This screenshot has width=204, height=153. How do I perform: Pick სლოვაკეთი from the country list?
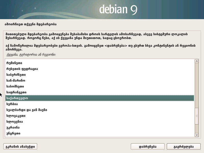point(100,116)
